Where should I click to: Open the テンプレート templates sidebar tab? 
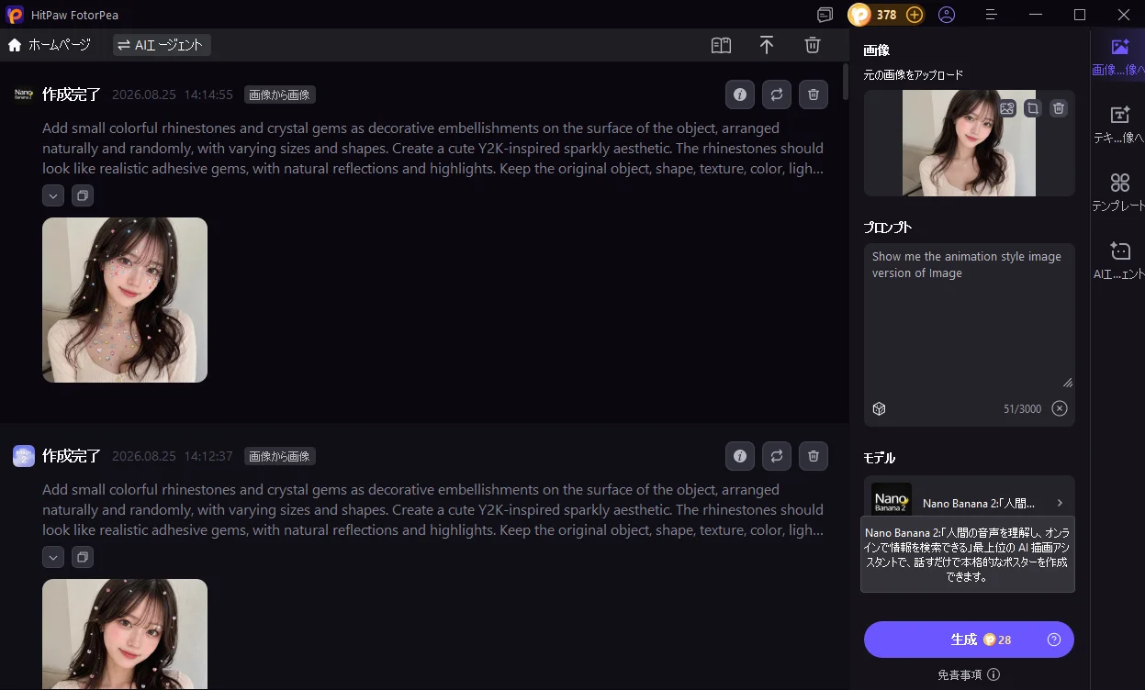1118,194
